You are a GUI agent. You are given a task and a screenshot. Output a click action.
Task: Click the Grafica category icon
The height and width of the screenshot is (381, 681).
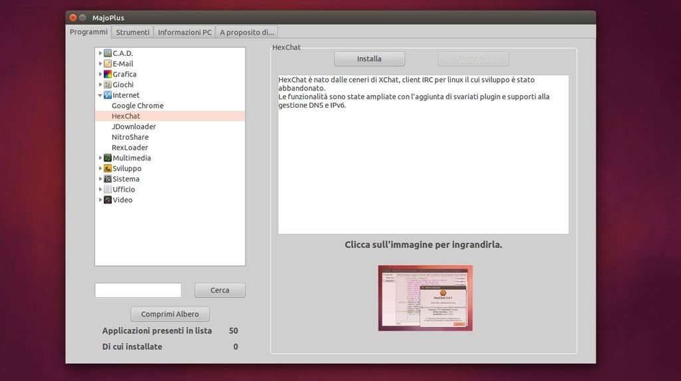[108, 74]
